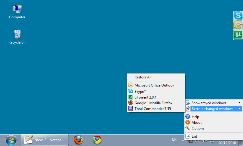Open Options from the tray menu
Viewport: 243px width, 146px height.
[x=198, y=128]
